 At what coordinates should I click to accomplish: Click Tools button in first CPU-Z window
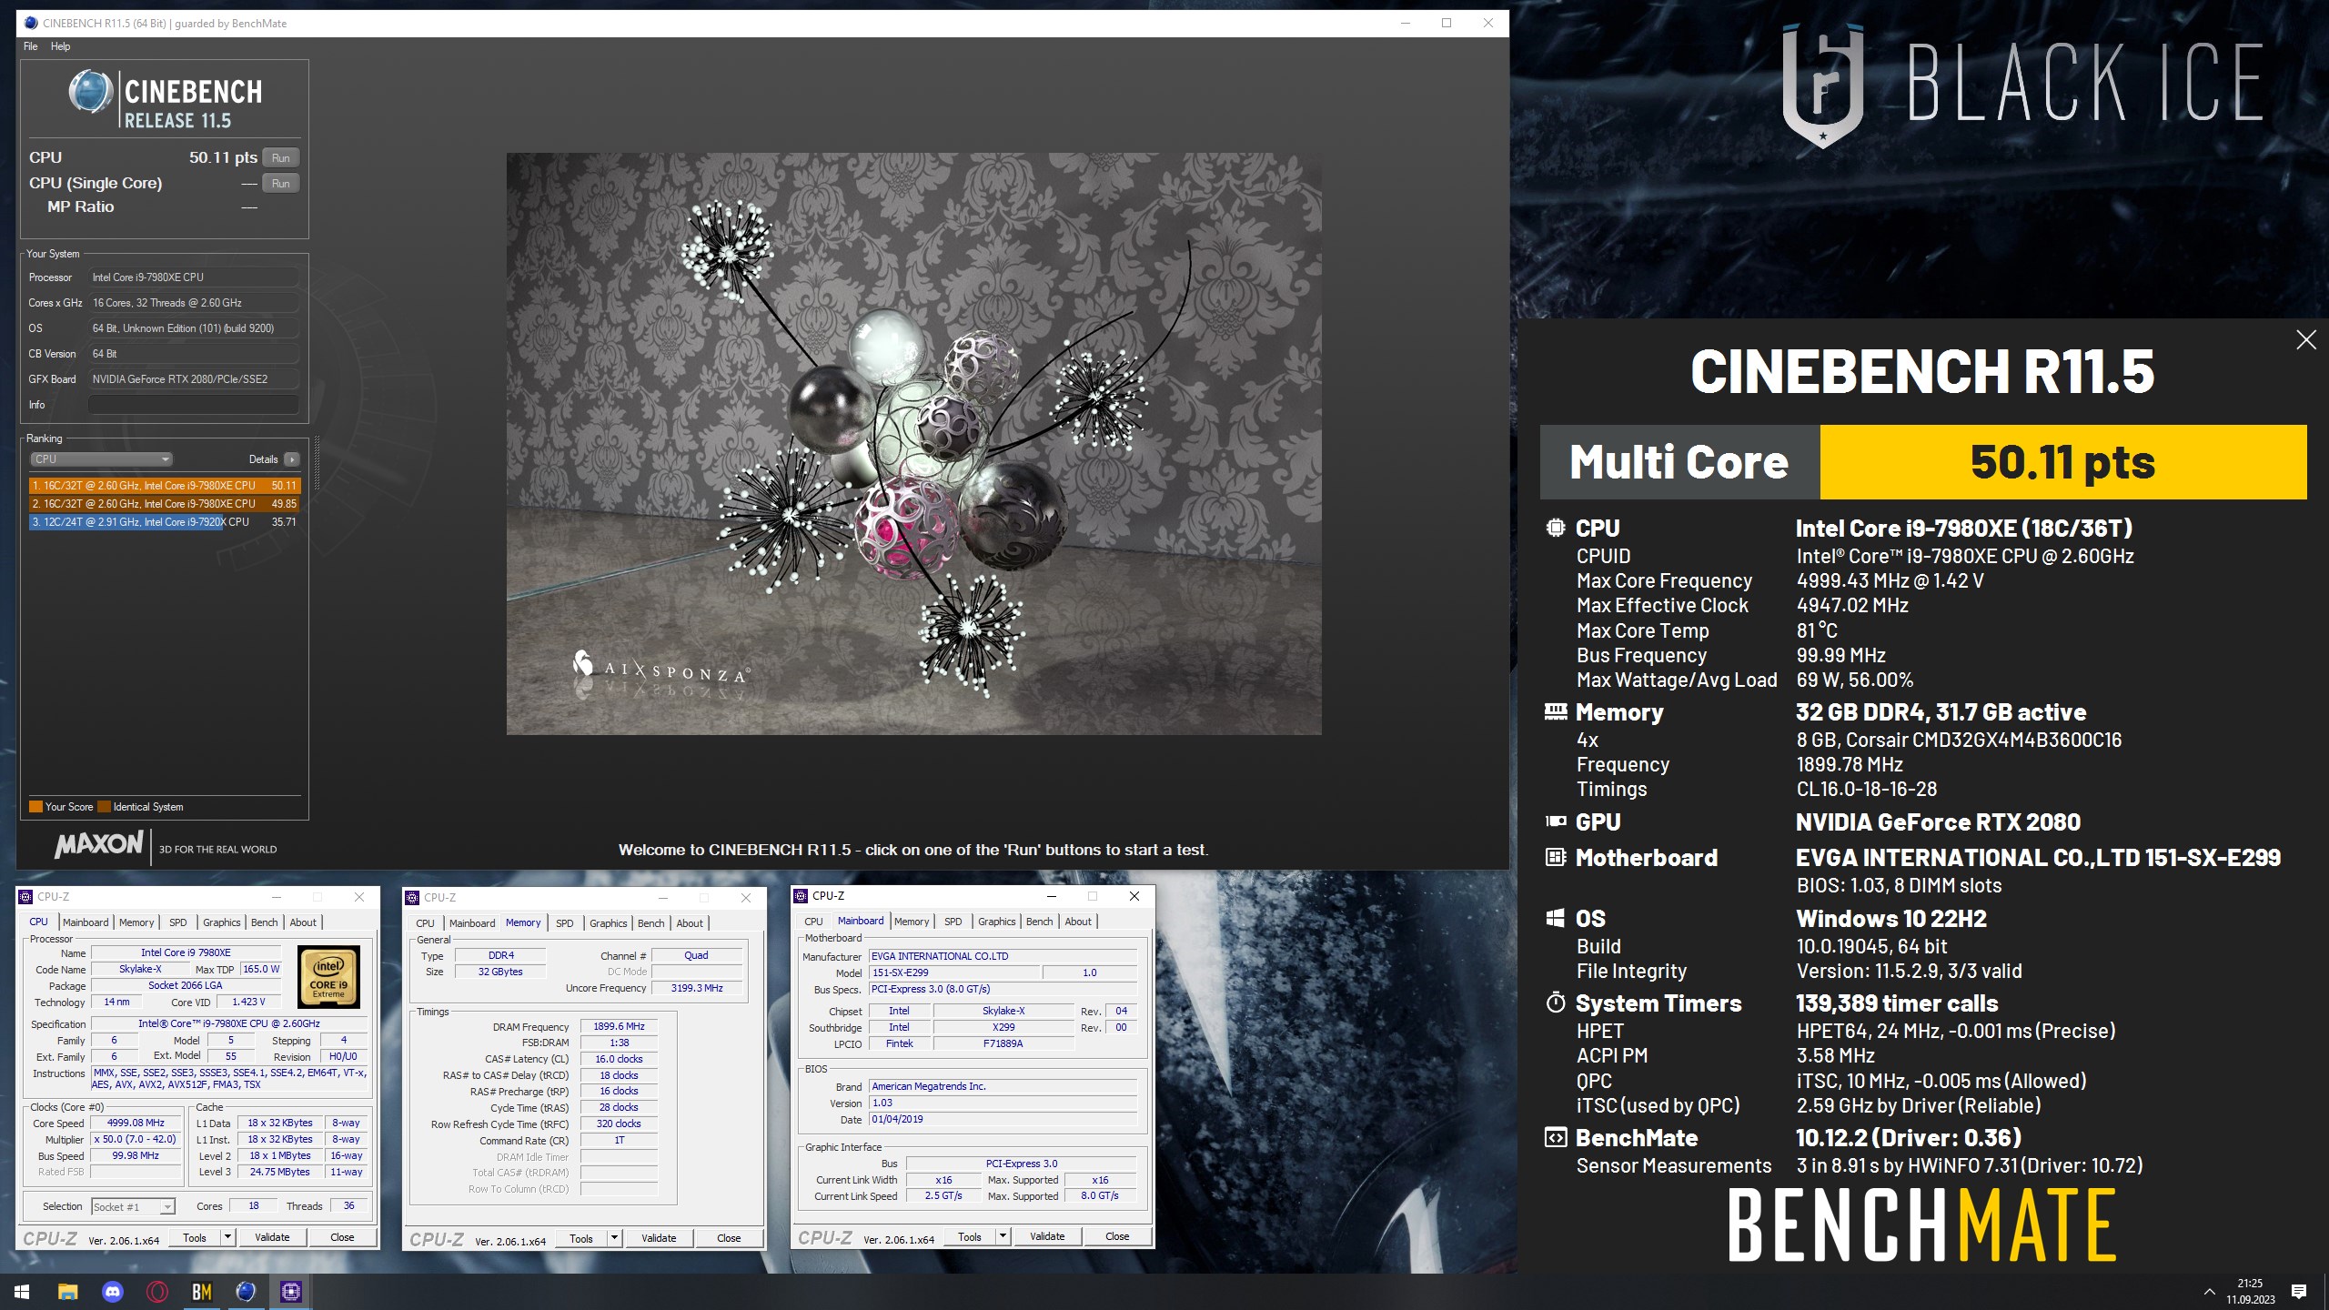pyautogui.click(x=195, y=1237)
